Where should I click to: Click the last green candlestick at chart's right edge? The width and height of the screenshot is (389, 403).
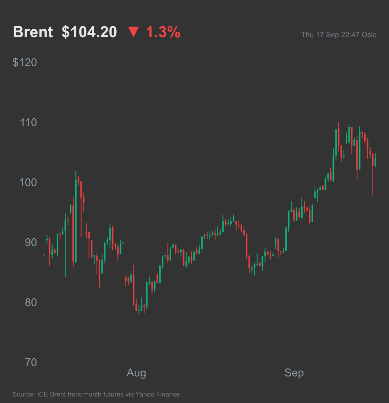(x=375, y=160)
